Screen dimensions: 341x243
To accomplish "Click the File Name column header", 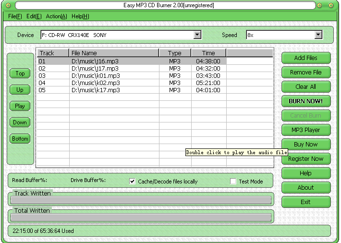I will [x=114, y=53].
